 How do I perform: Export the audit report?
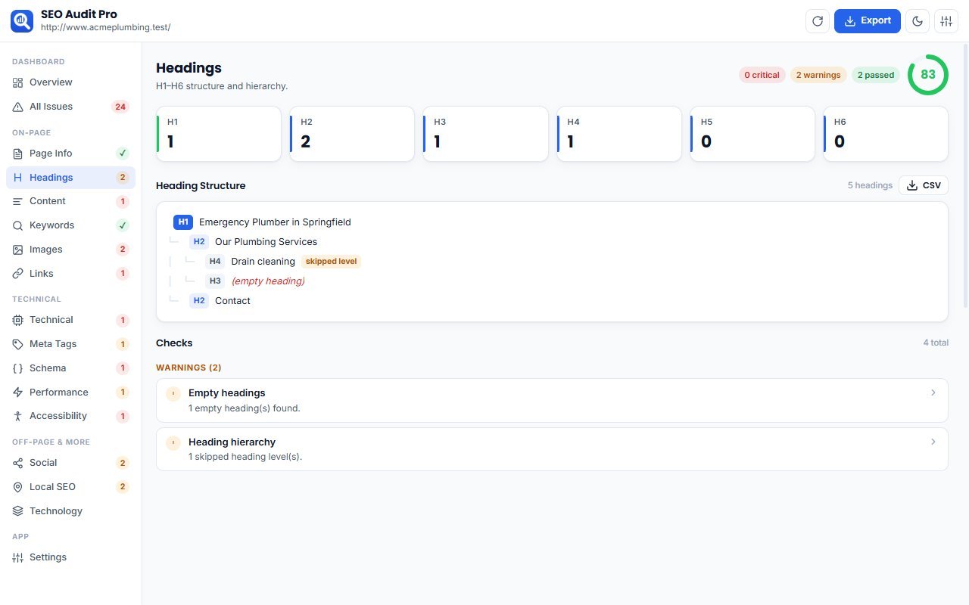868,21
